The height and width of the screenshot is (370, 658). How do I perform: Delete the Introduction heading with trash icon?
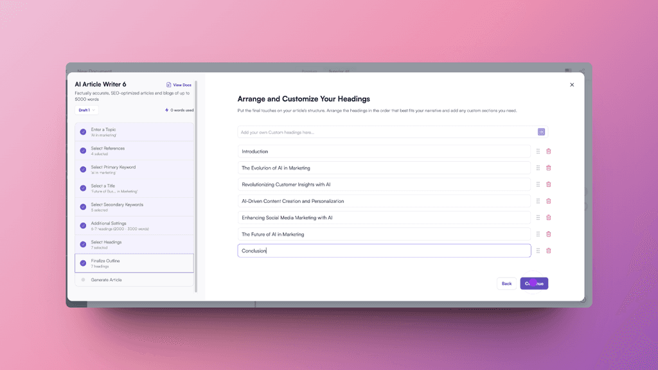tap(548, 152)
